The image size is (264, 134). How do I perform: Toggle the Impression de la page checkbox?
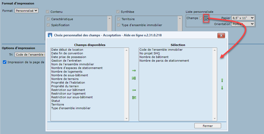(x=4, y=62)
